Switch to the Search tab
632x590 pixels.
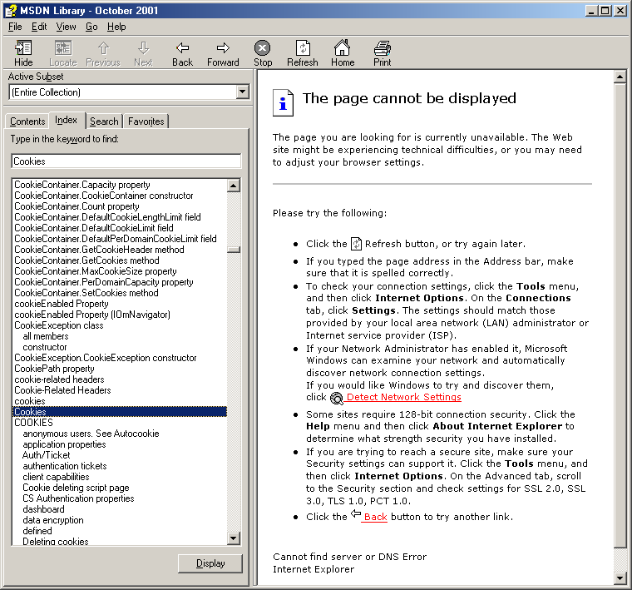104,121
